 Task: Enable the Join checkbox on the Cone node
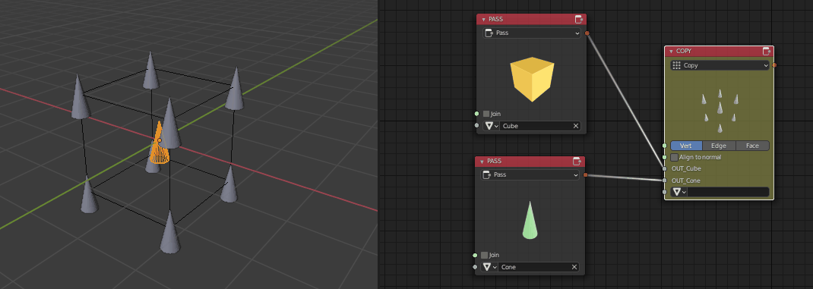point(484,256)
